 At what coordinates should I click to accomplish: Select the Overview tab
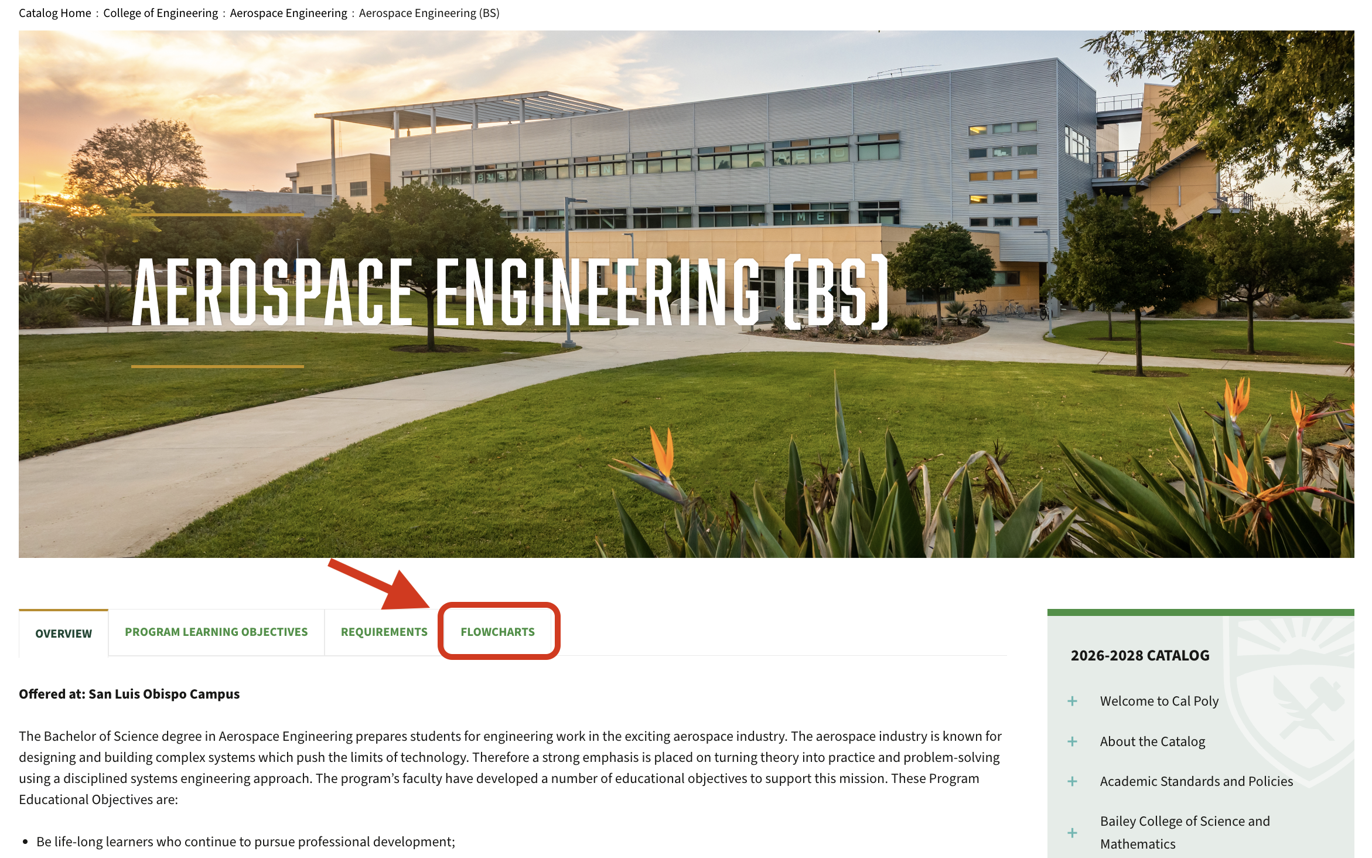[x=63, y=634]
